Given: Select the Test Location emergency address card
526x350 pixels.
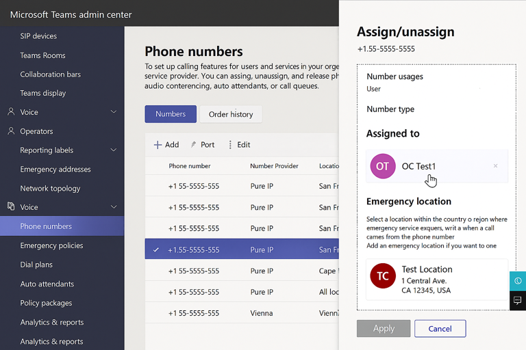Looking at the screenshot, I should (x=437, y=280).
